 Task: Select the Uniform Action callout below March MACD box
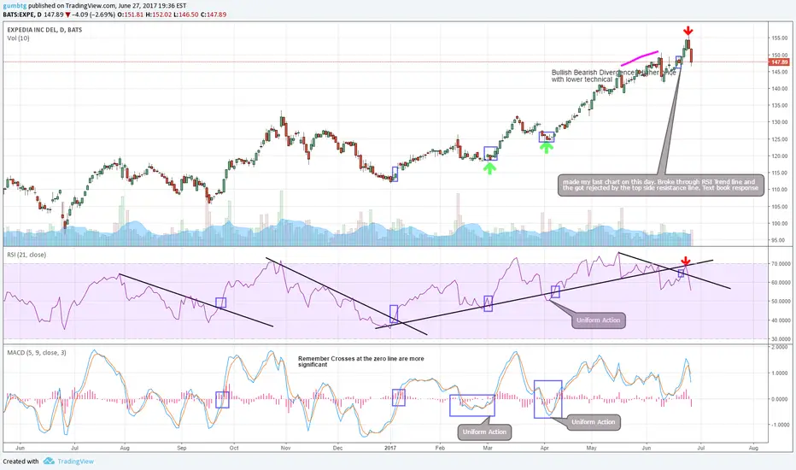[x=484, y=432]
